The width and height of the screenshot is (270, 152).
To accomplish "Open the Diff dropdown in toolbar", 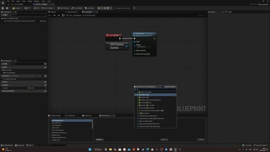I will (27, 8).
